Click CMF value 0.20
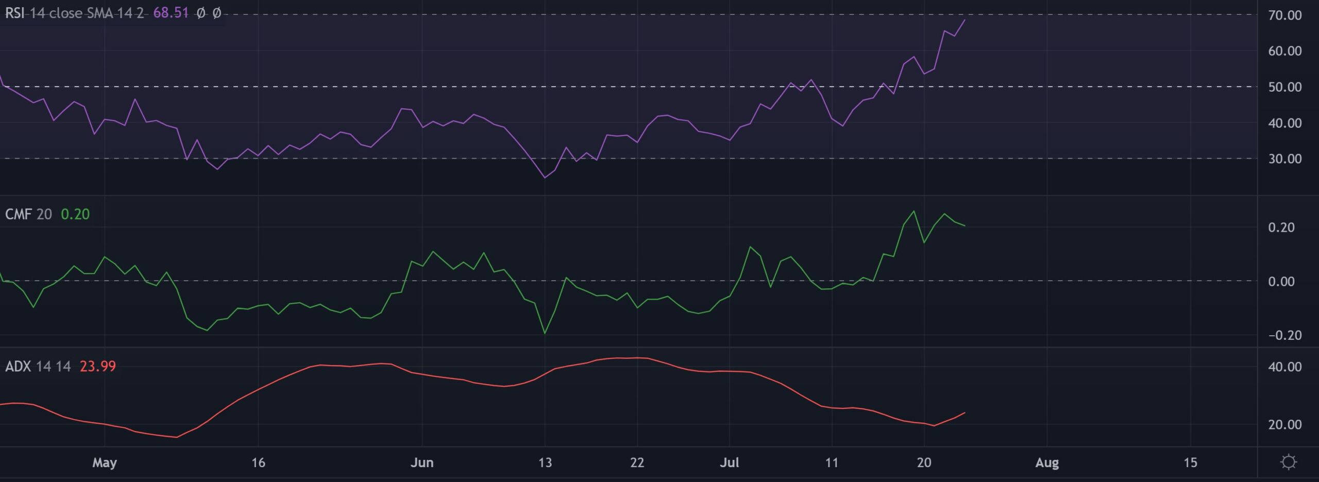 point(75,214)
